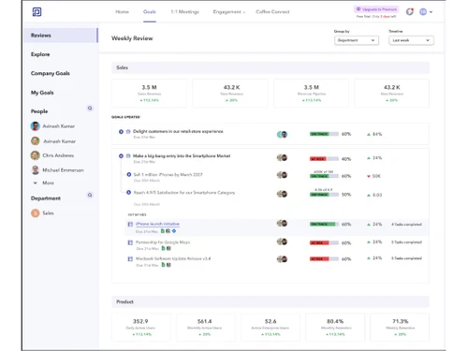This screenshot has height=351, width=468.
Task: Open the Coffee Connect tab
Action: pos(272,12)
